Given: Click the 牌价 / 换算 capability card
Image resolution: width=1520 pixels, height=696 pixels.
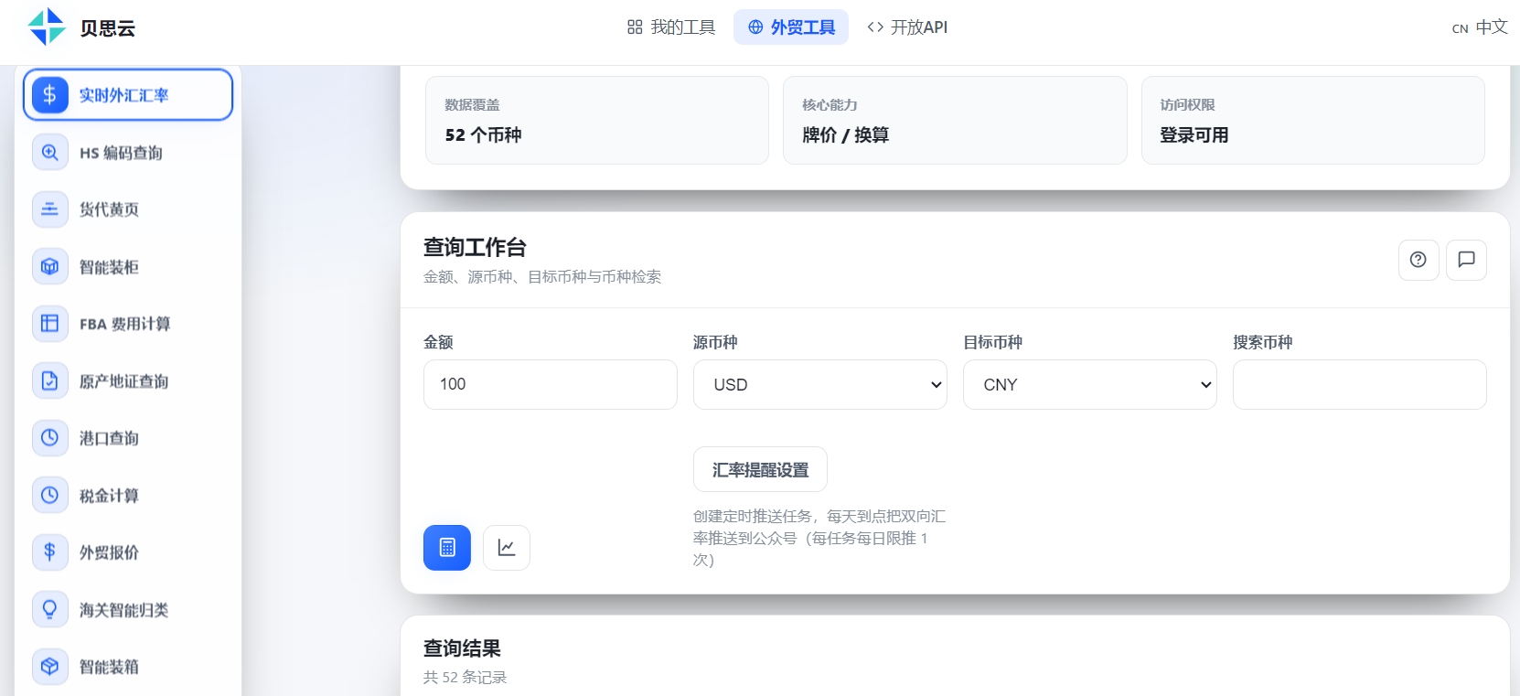Looking at the screenshot, I should 955,120.
